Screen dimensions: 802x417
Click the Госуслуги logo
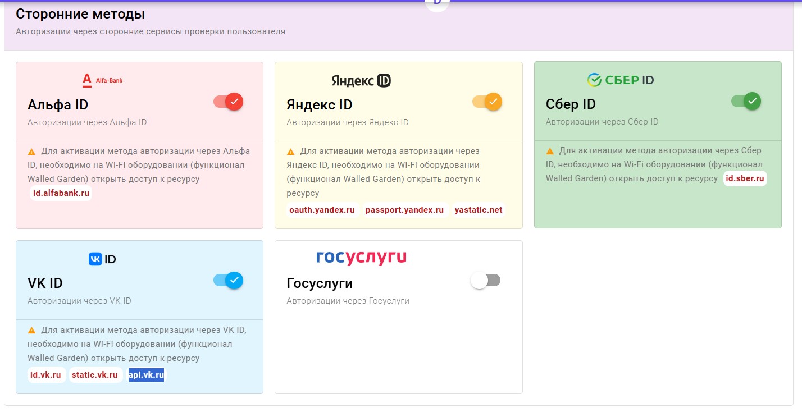coord(361,258)
